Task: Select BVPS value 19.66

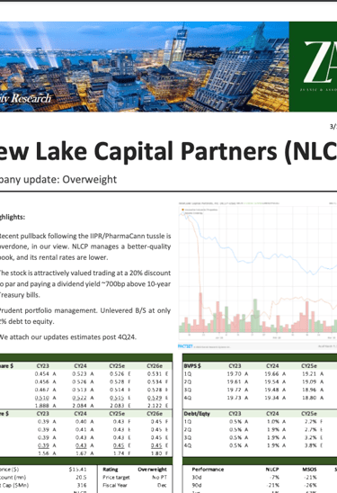Action: (272, 374)
